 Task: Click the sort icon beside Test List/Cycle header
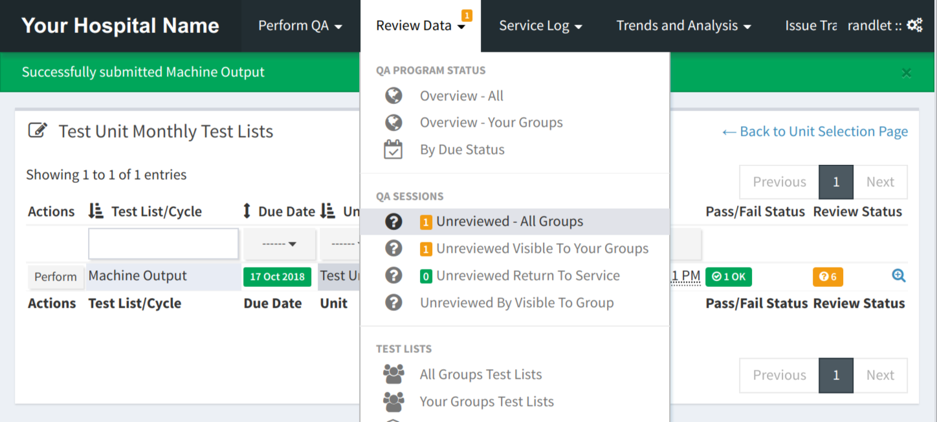(x=96, y=211)
